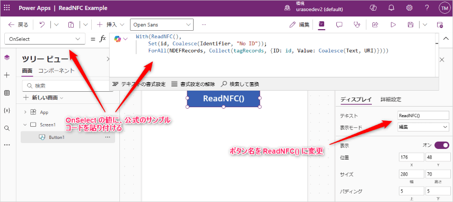Click 新しい画面 new screen button
453x202 pixels.
[x=43, y=98]
